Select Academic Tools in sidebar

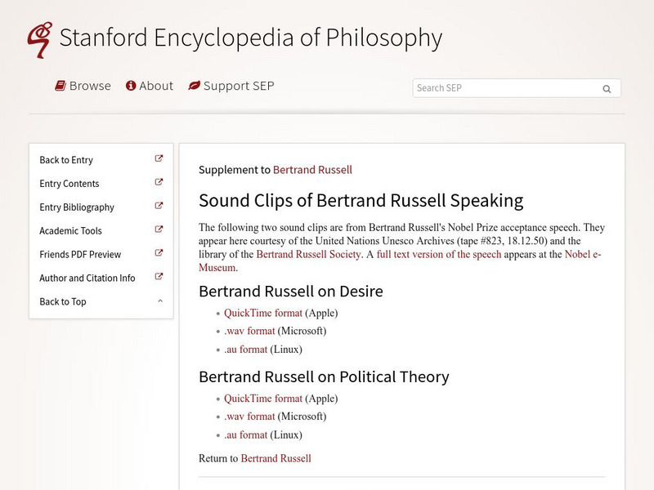tap(71, 231)
